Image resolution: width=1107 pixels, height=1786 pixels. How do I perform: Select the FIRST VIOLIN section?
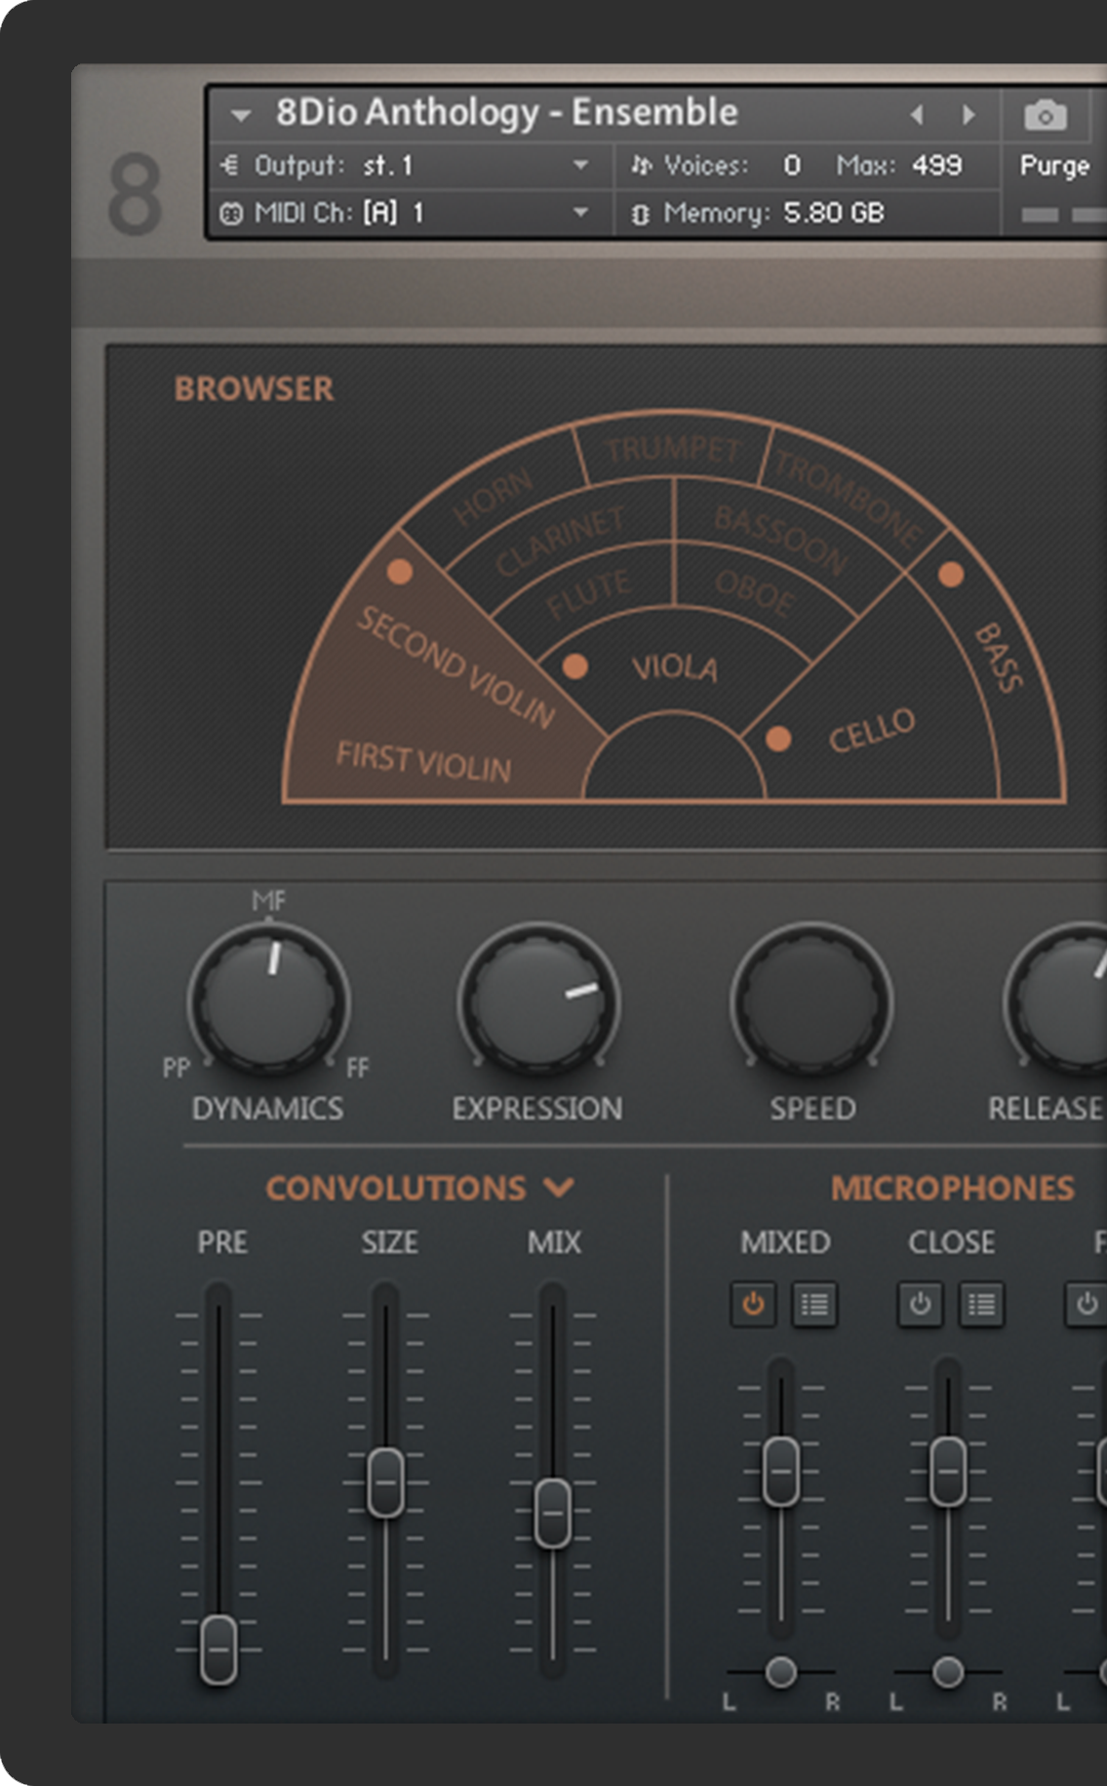click(423, 762)
